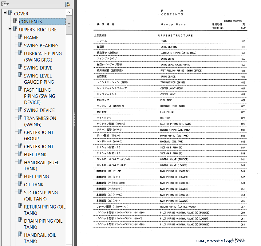
Task: Click the FRAME bookmark icon
Action: (20, 37)
